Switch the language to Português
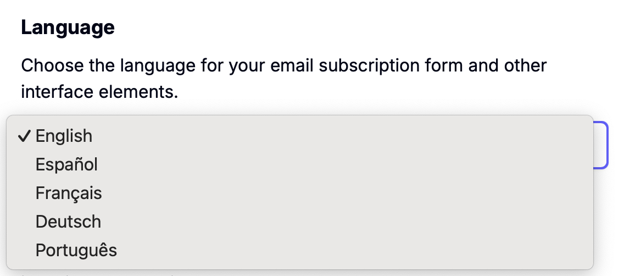624x276 pixels. click(x=76, y=250)
